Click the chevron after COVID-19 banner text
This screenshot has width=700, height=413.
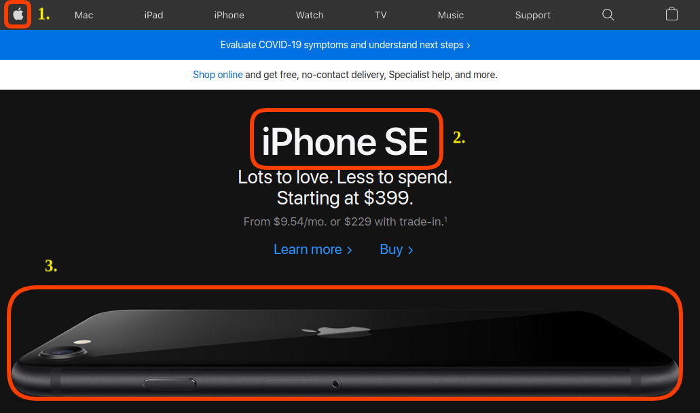point(468,46)
